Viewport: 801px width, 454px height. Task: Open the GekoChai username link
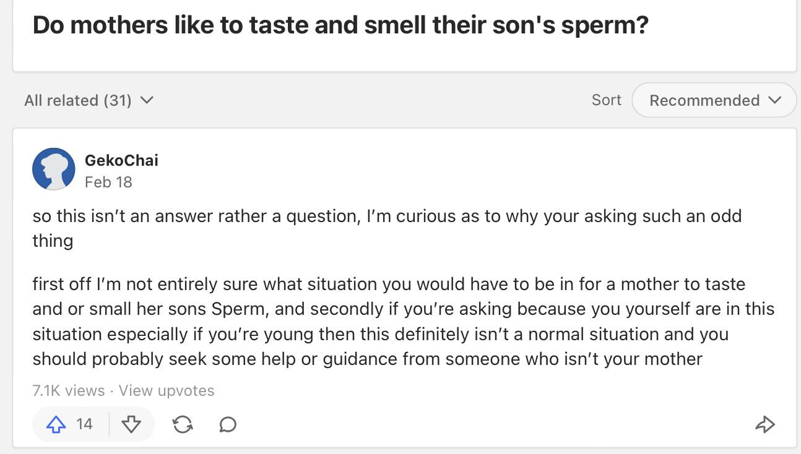pos(121,160)
